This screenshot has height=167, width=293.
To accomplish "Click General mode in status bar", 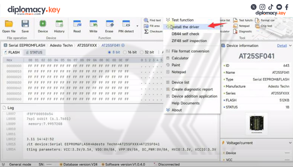I will pyautogui.click(x=20, y=164).
